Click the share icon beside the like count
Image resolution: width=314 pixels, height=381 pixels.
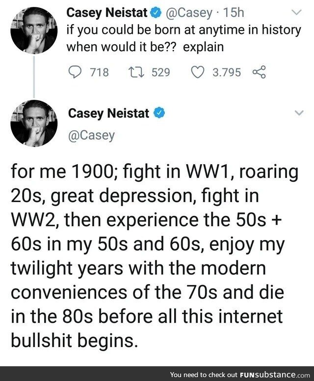pos(258,72)
